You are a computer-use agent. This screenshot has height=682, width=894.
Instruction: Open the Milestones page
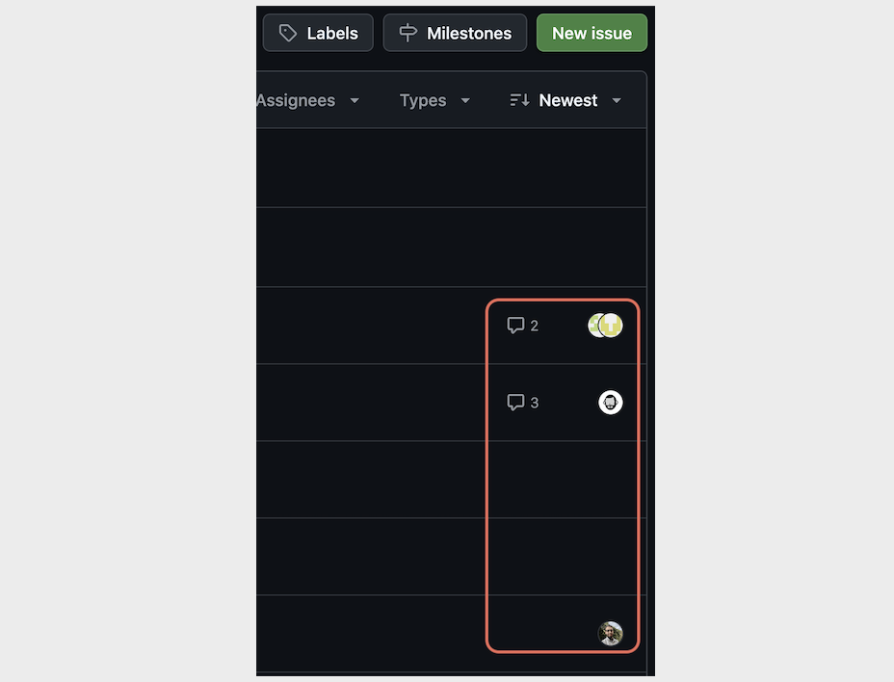pyautogui.click(x=455, y=33)
